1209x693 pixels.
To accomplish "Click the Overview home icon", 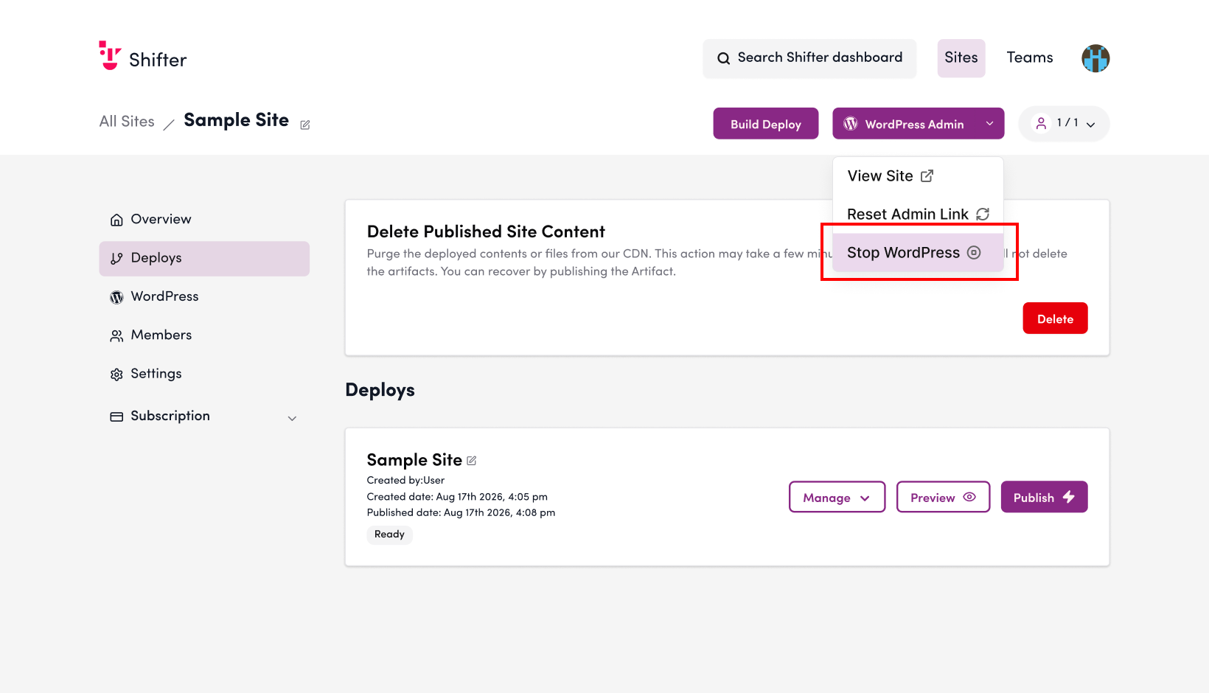I will point(116,220).
